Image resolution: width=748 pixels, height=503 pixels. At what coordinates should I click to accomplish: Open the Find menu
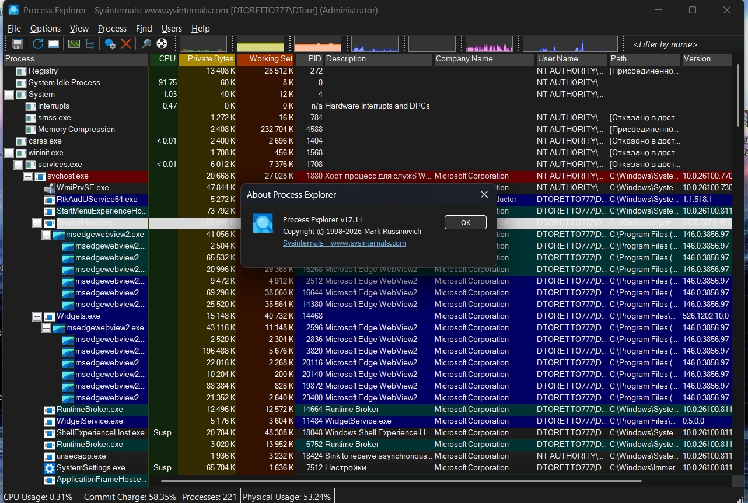pos(144,29)
